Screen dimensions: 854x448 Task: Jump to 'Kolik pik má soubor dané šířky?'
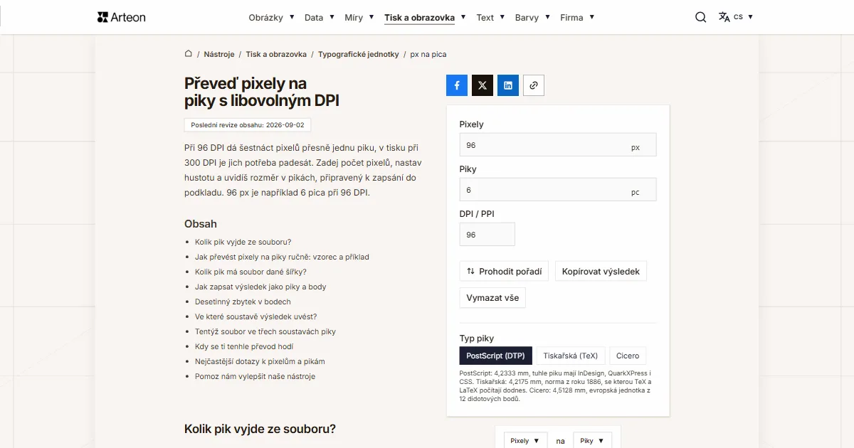pos(251,272)
